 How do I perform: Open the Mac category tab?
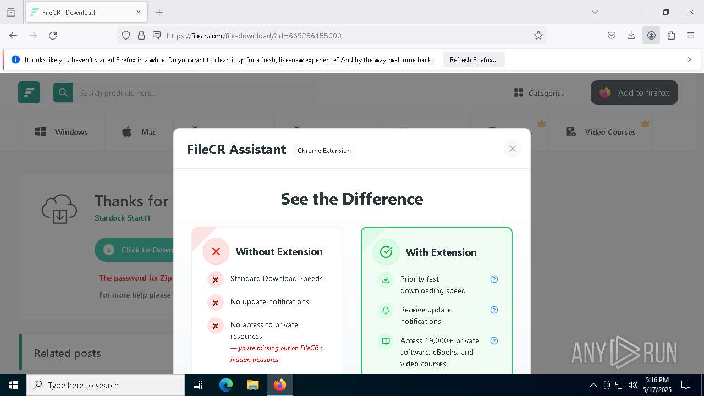[x=139, y=132]
